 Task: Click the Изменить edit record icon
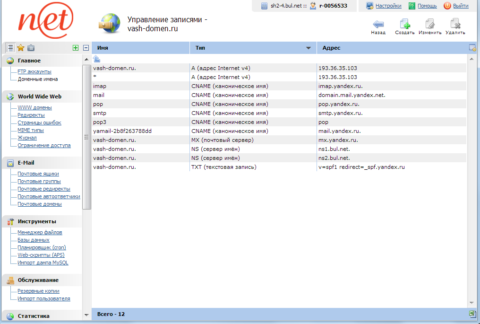pos(430,25)
